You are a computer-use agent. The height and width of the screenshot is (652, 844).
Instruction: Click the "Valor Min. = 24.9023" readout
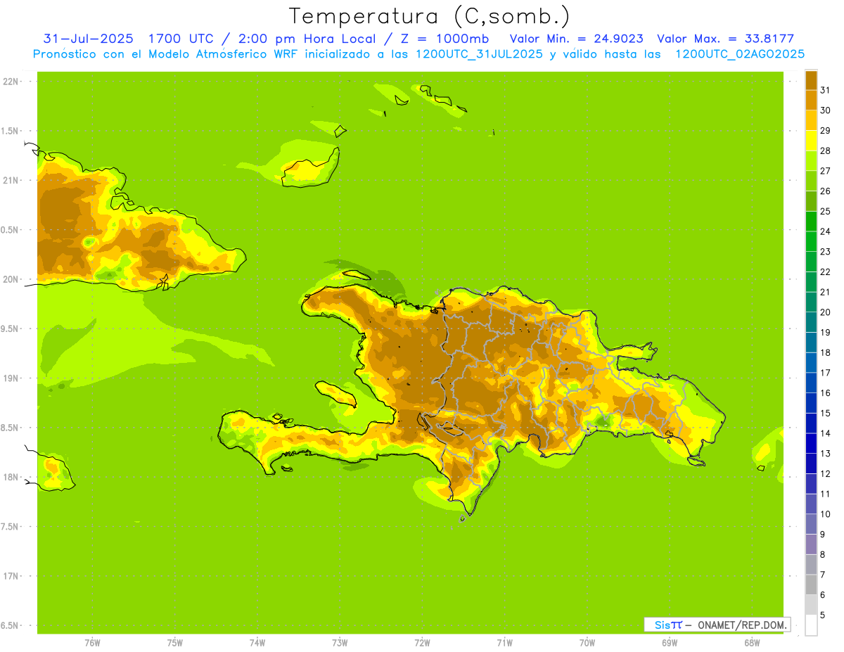[576, 39]
